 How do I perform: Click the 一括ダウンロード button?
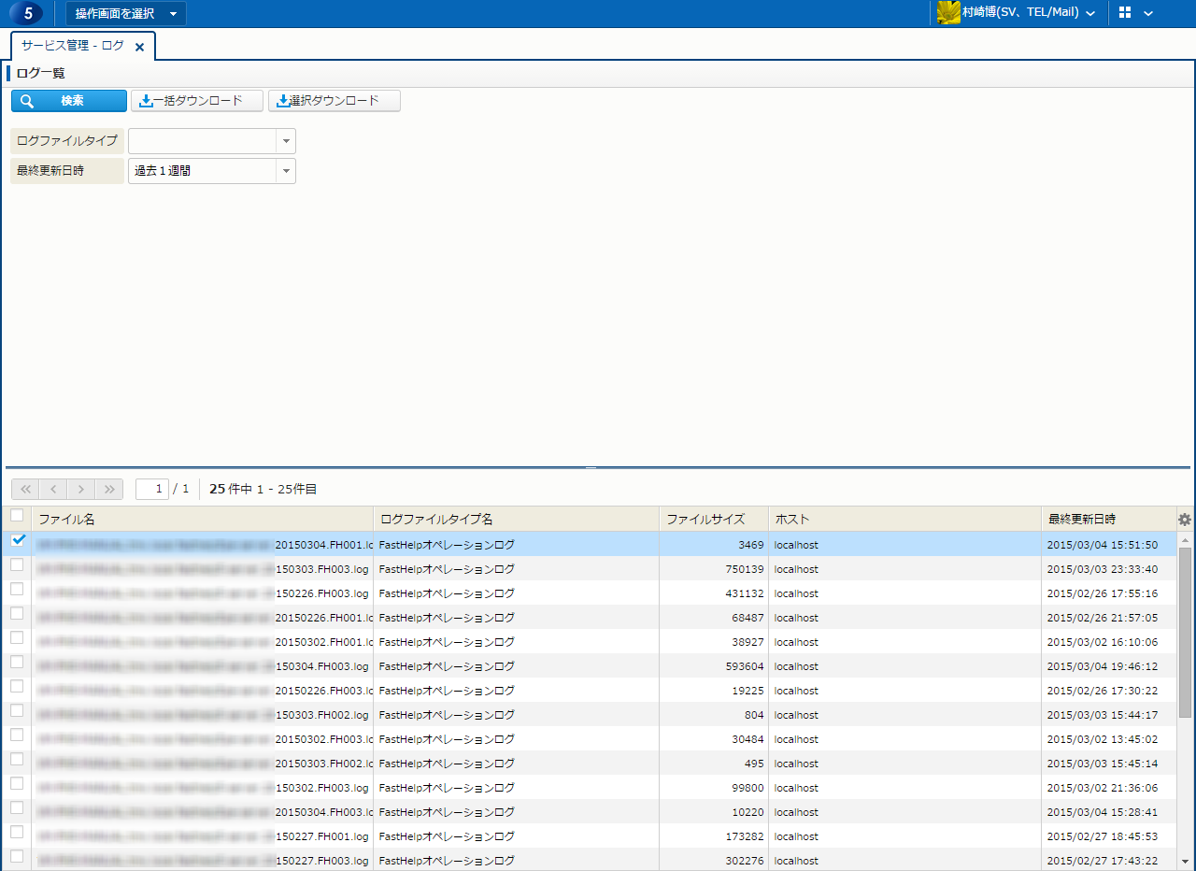click(x=197, y=101)
